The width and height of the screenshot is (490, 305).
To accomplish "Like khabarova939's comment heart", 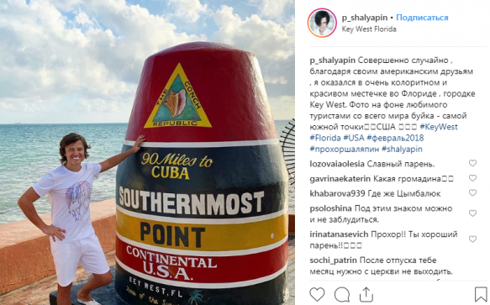I will (x=472, y=192).
